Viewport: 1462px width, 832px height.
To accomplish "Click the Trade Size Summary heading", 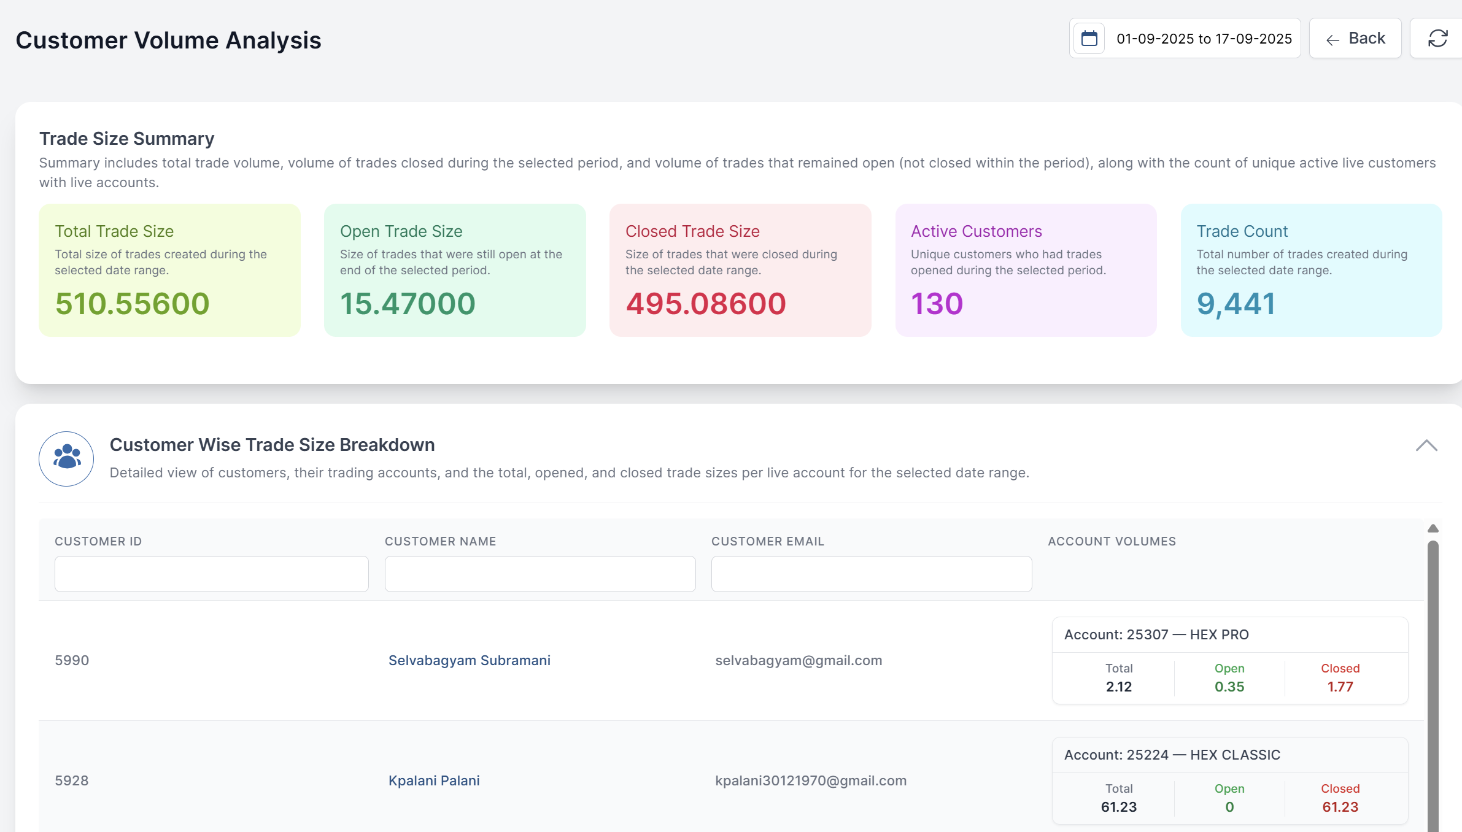I will [x=127, y=139].
